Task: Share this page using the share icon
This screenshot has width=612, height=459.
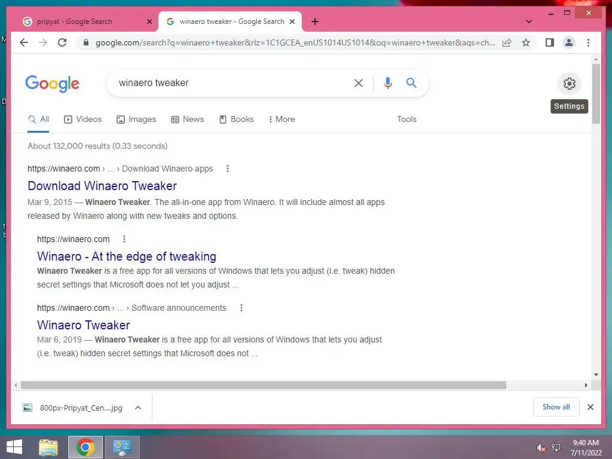Action: click(507, 42)
